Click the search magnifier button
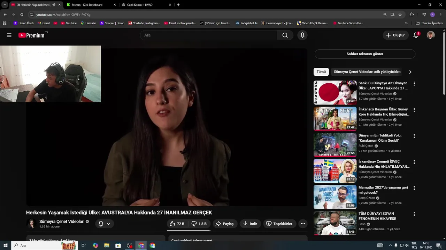This screenshot has width=446, height=250. (285, 35)
